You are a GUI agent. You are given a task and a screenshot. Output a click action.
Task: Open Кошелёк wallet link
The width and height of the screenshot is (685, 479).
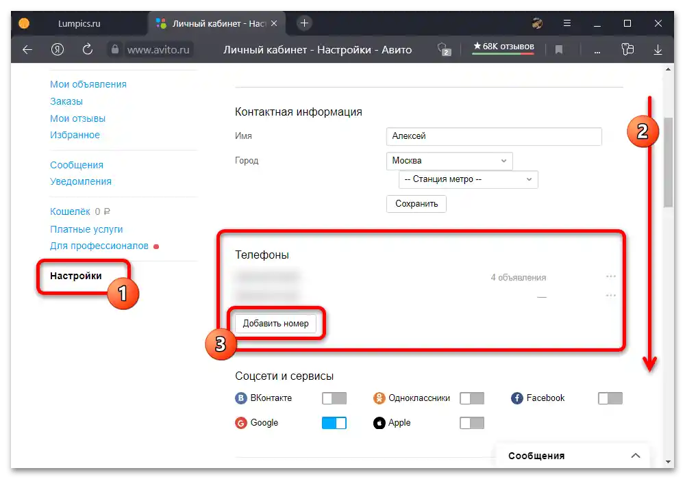point(70,211)
